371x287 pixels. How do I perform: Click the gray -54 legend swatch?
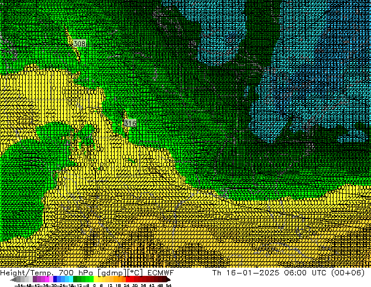point(18,280)
